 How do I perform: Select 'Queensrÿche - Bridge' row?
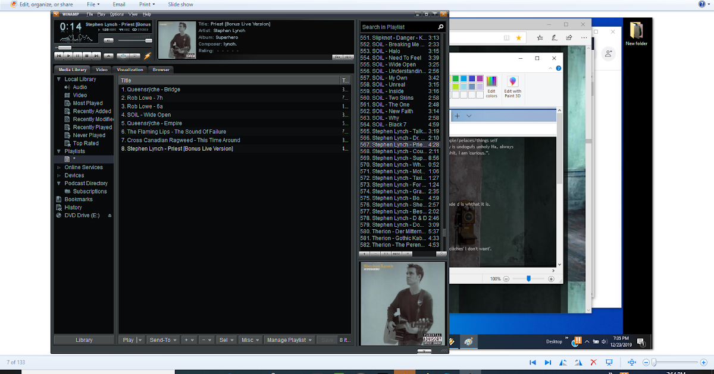pyautogui.click(x=234, y=90)
